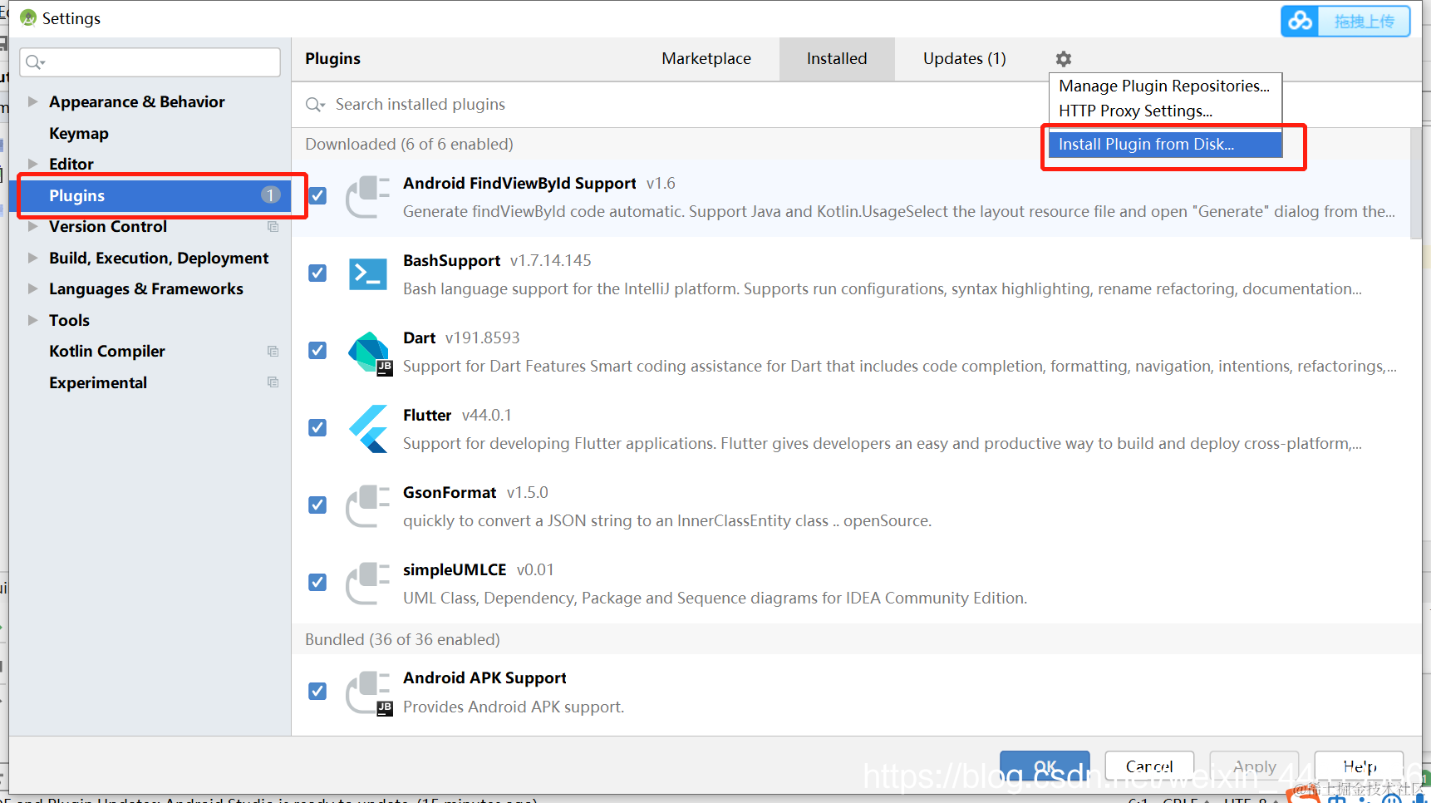Image resolution: width=1431 pixels, height=803 pixels.
Task: Open the plugins gear settings menu
Action: [1063, 59]
